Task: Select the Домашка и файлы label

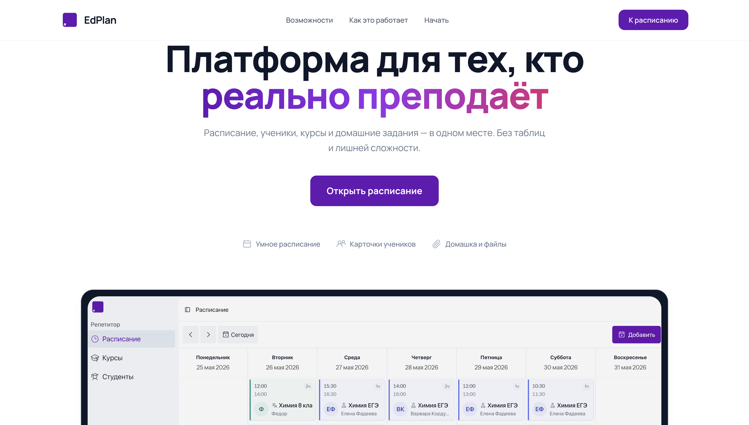Action: (476, 244)
